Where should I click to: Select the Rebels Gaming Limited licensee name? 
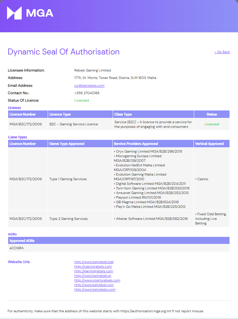[x=93, y=70]
